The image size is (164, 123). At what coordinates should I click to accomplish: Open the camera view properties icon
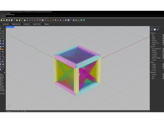(152, 30)
